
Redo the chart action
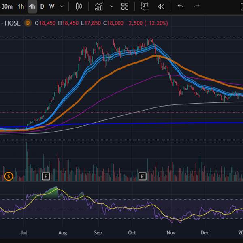click(x=197, y=6)
